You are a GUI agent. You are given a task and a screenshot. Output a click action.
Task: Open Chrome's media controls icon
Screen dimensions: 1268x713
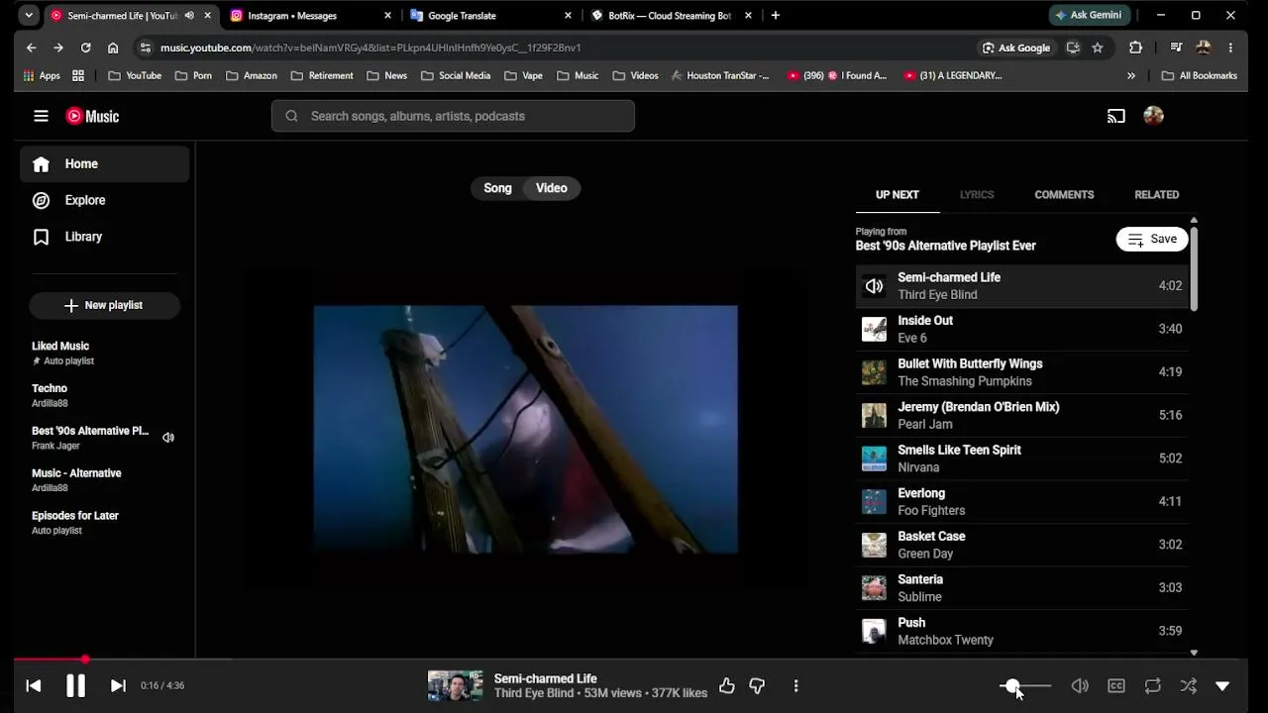click(x=1176, y=48)
